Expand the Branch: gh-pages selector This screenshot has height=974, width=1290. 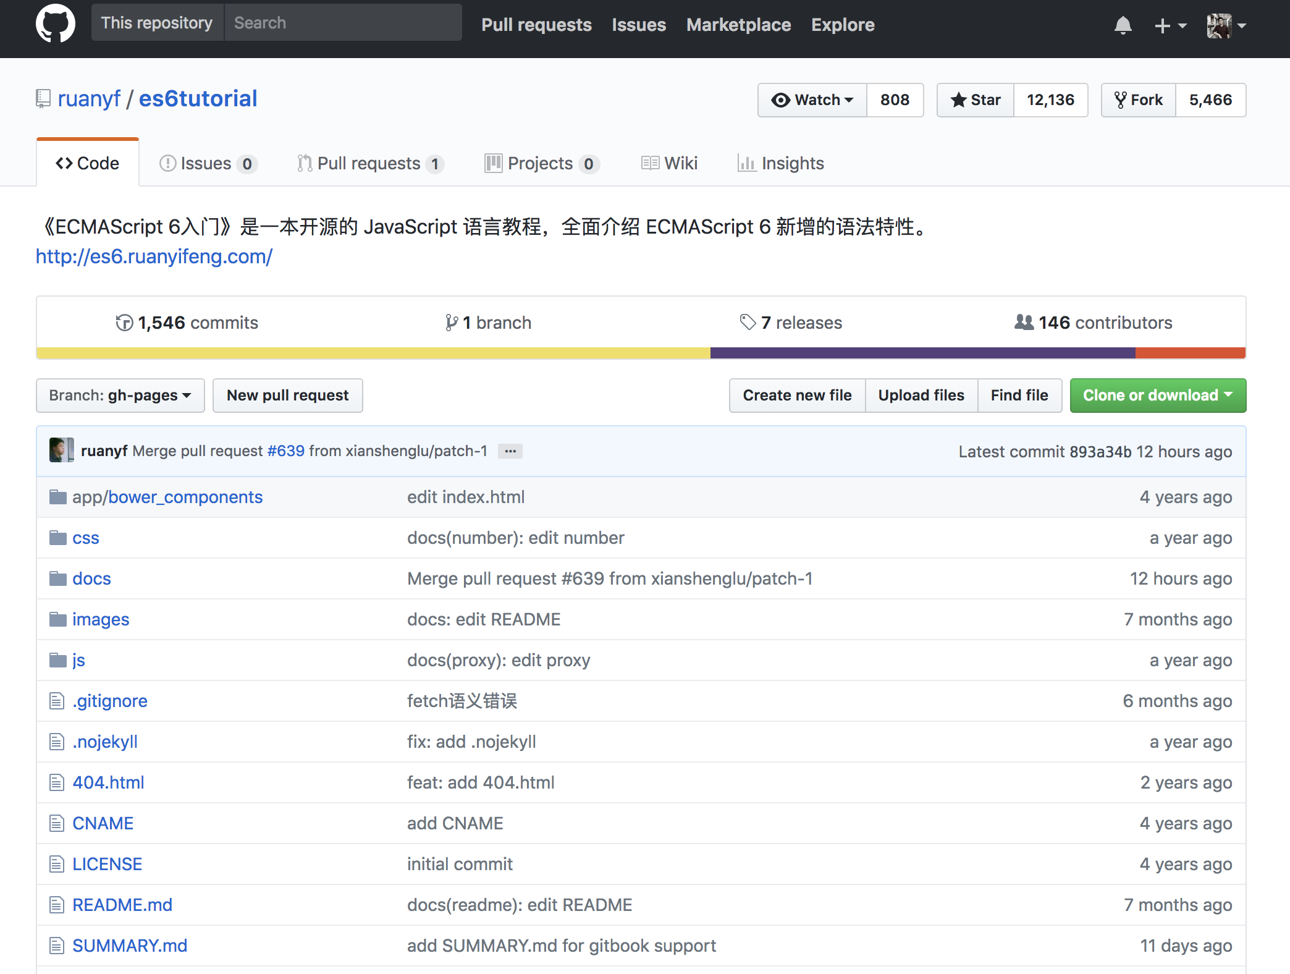coord(120,396)
